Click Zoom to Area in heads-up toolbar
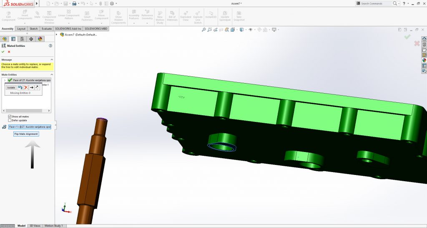The image size is (427, 228). click(209, 30)
